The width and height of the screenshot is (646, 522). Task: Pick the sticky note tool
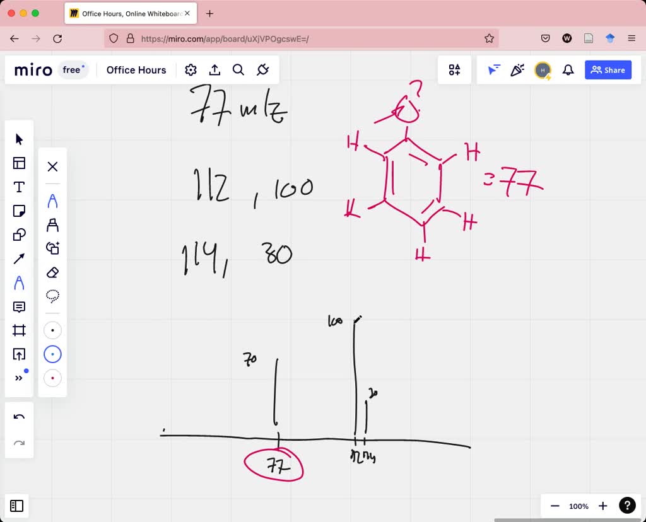click(x=19, y=211)
